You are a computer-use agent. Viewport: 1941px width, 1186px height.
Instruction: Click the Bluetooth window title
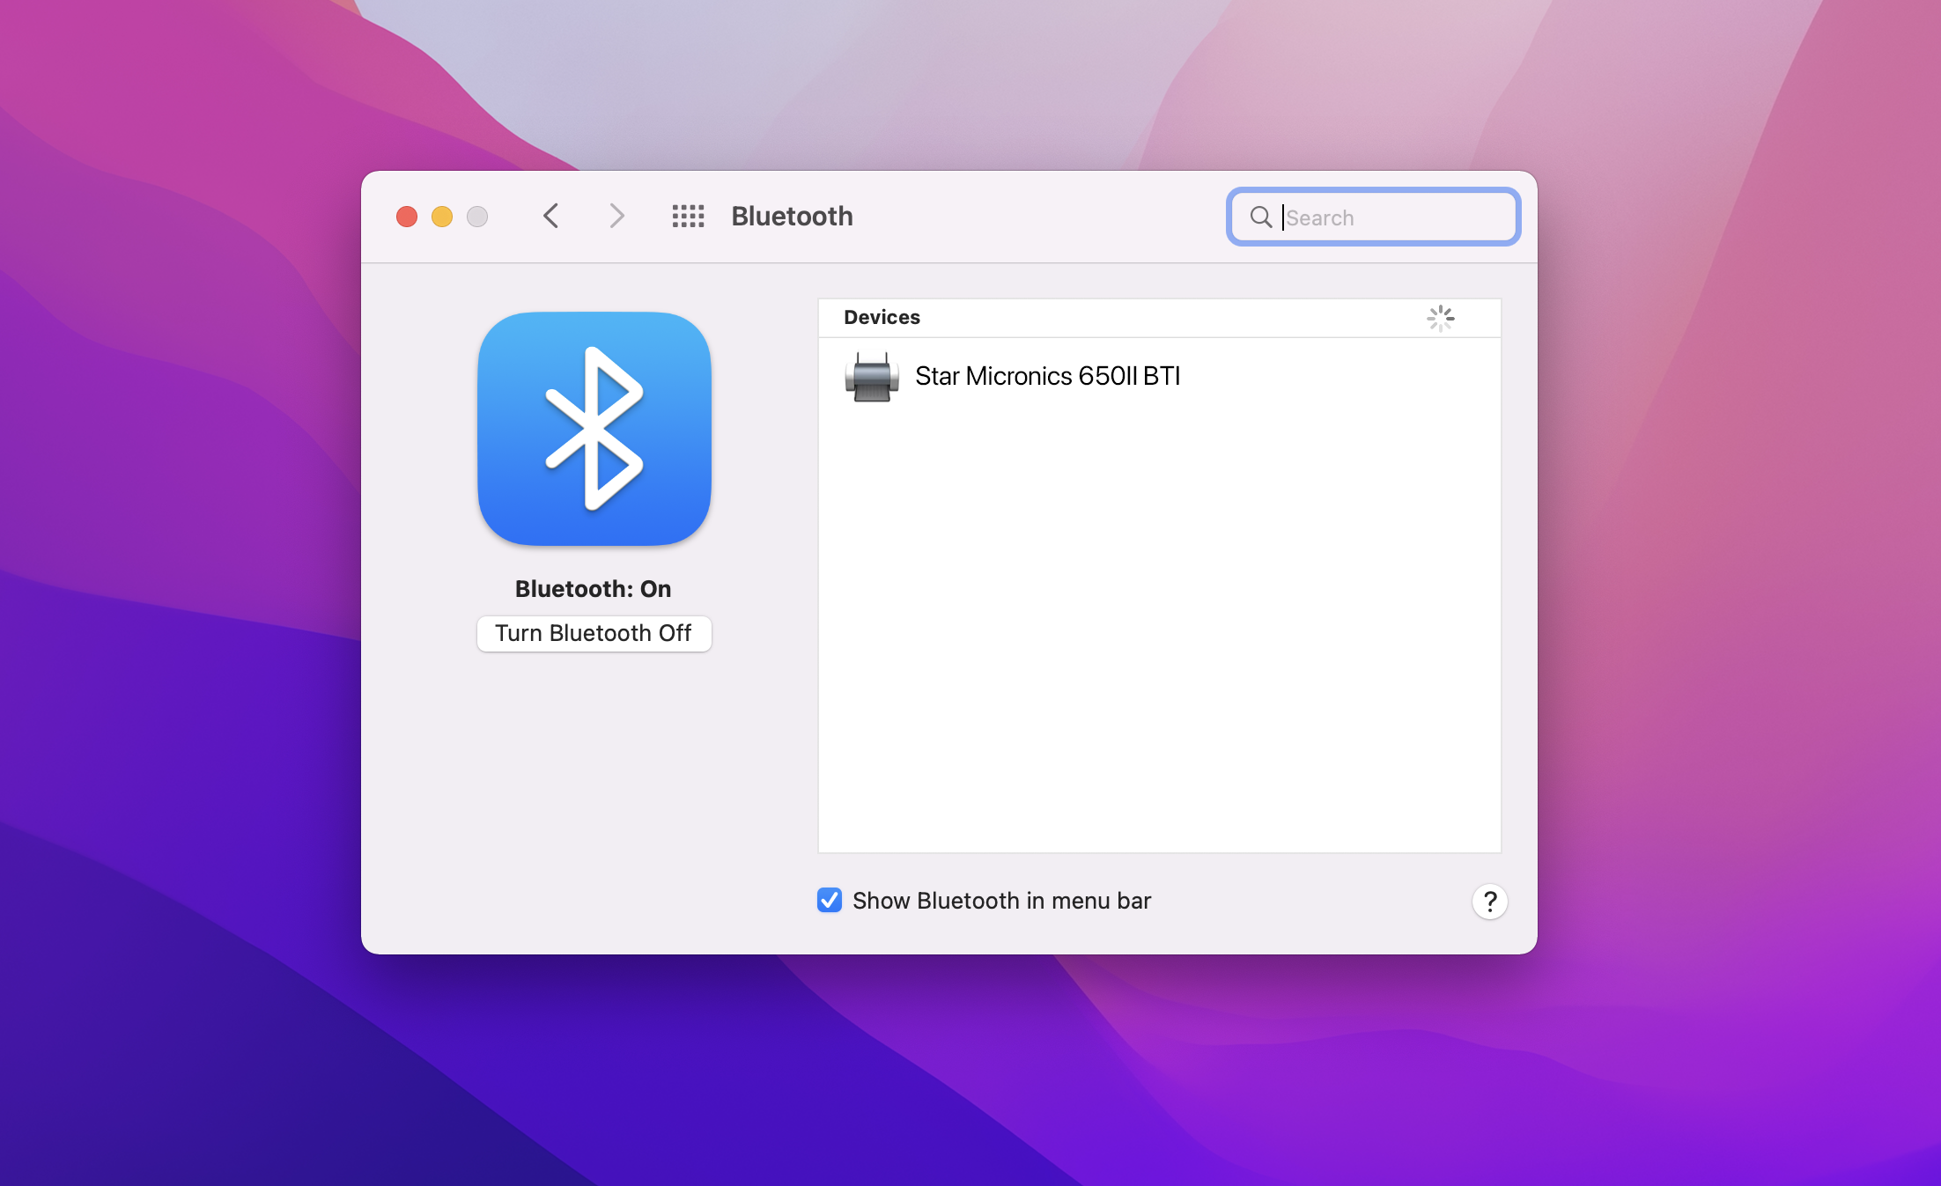coord(792,217)
